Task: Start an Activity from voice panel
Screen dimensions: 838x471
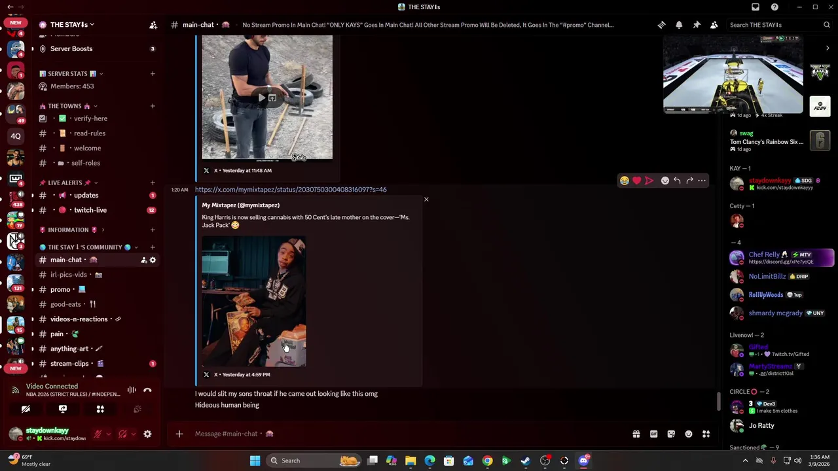Action: click(x=100, y=409)
